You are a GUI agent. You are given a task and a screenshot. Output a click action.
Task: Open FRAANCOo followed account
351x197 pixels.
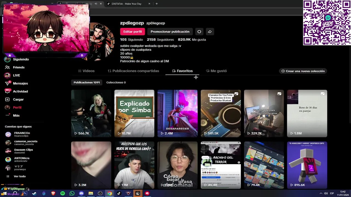click(x=18, y=134)
